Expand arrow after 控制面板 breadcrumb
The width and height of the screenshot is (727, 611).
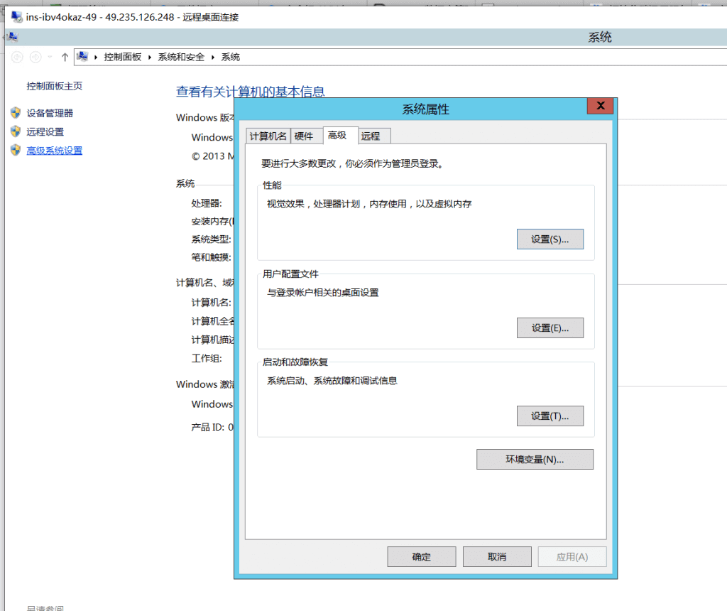click(x=150, y=57)
